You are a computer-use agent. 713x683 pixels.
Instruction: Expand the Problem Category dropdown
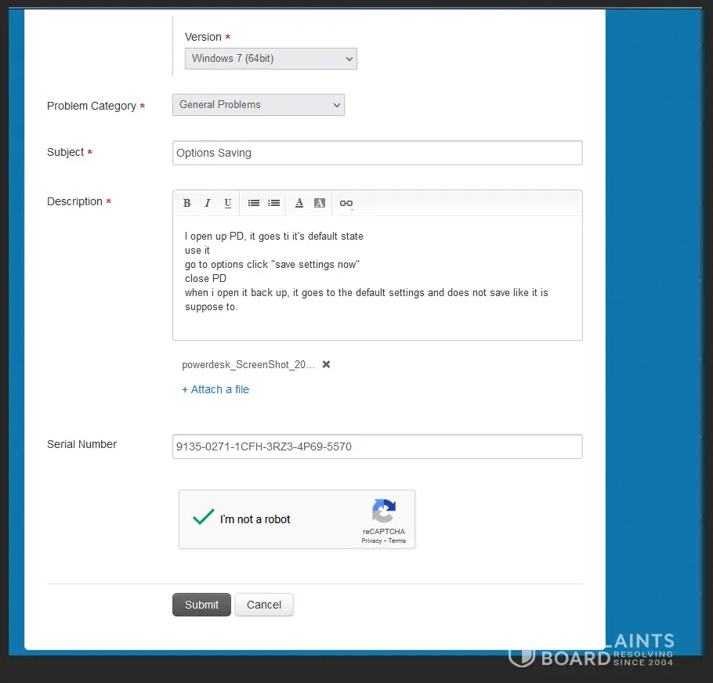pyautogui.click(x=258, y=105)
